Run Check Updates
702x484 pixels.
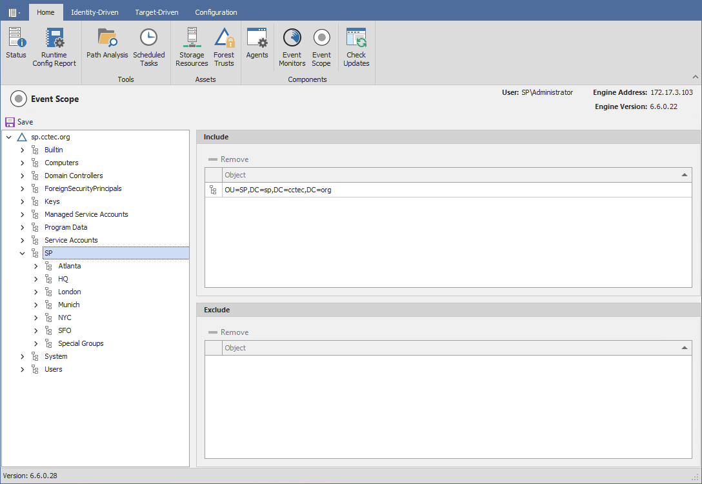pos(356,45)
